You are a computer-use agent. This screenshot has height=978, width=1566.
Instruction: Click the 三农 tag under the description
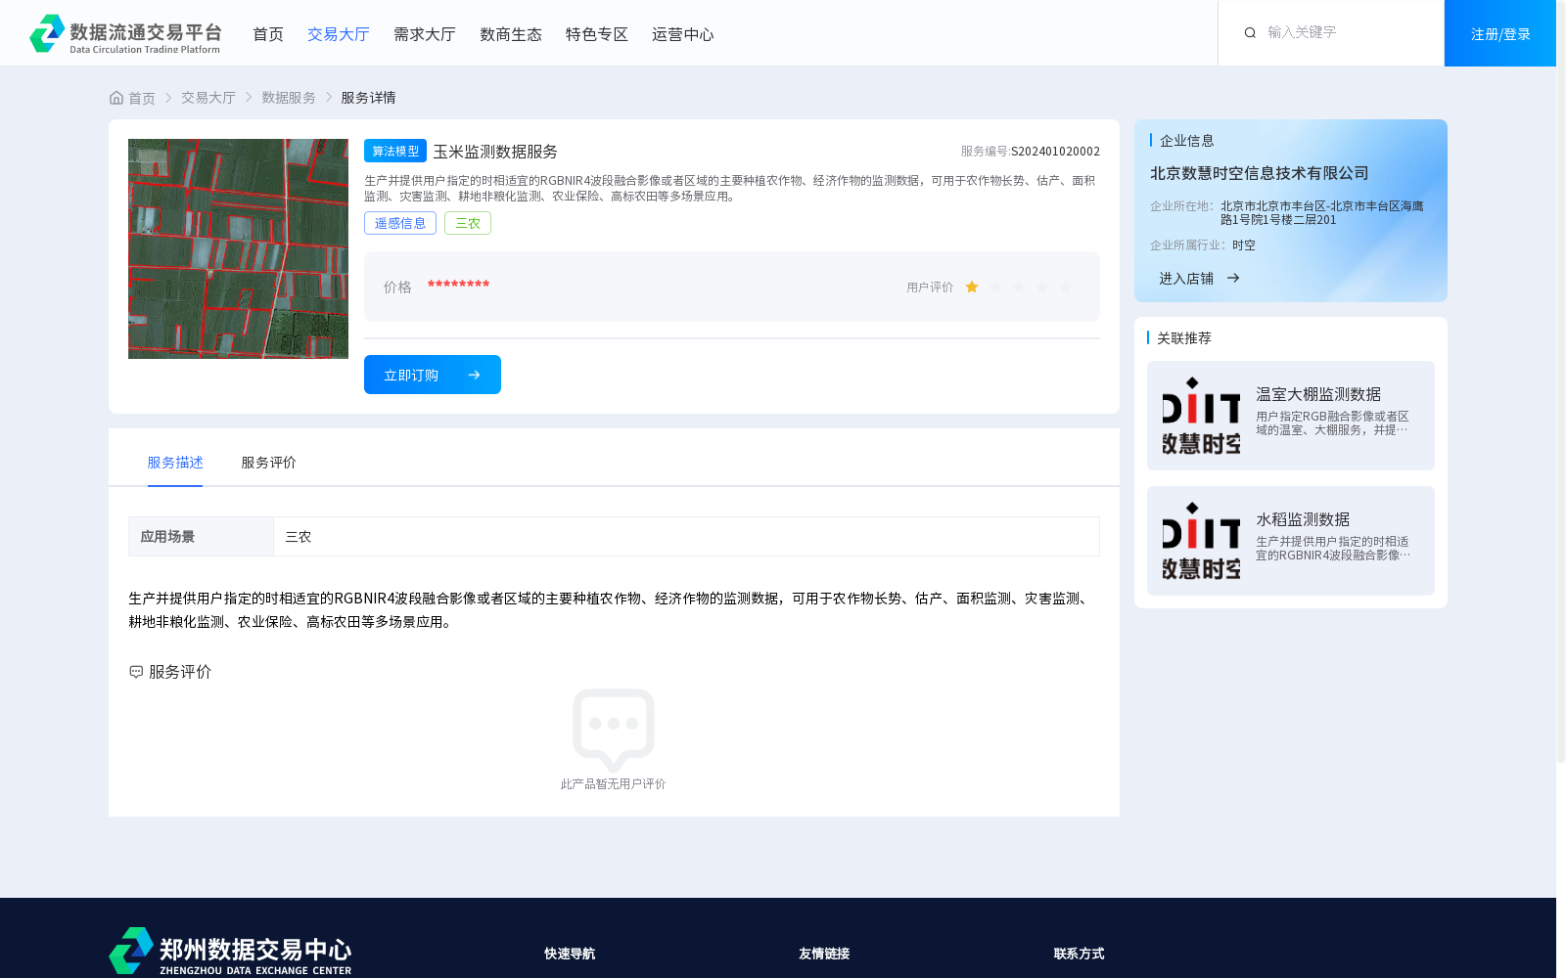tap(468, 223)
